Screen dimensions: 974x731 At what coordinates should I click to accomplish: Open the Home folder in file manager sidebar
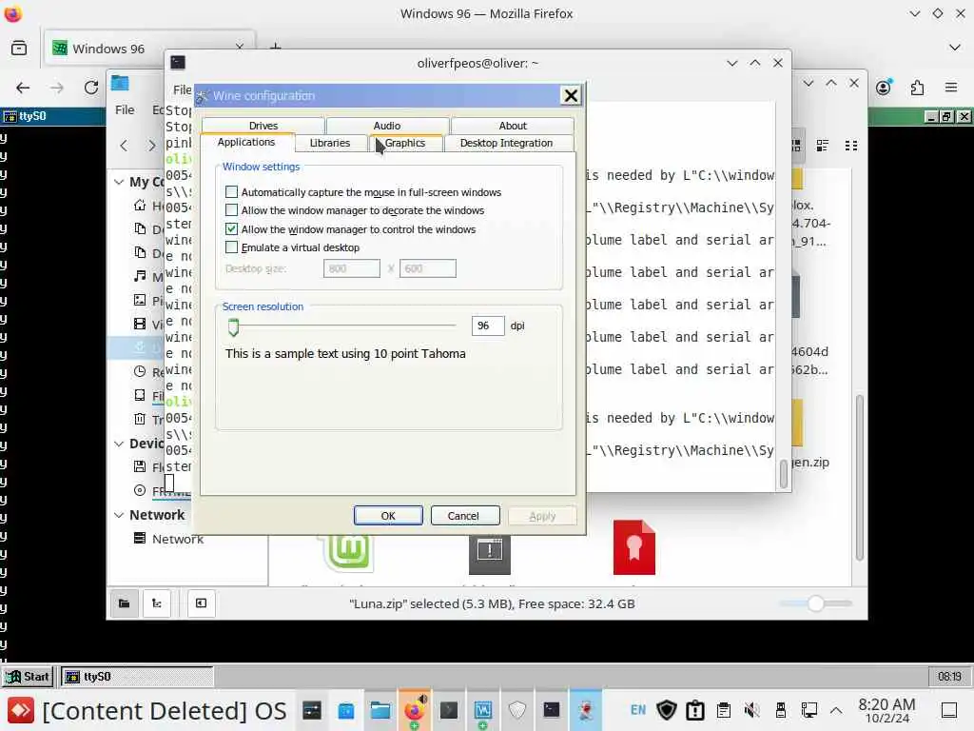pyautogui.click(x=141, y=206)
